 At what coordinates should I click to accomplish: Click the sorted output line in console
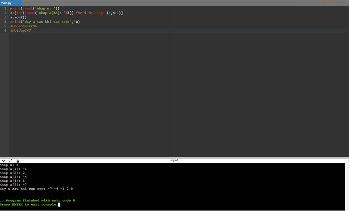point(36,189)
